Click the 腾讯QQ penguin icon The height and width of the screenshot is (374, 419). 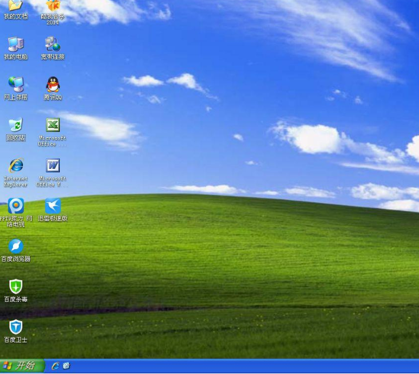[x=53, y=84]
